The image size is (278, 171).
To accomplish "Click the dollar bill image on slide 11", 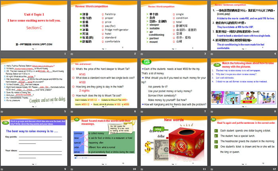I will [x=161, y=150].
